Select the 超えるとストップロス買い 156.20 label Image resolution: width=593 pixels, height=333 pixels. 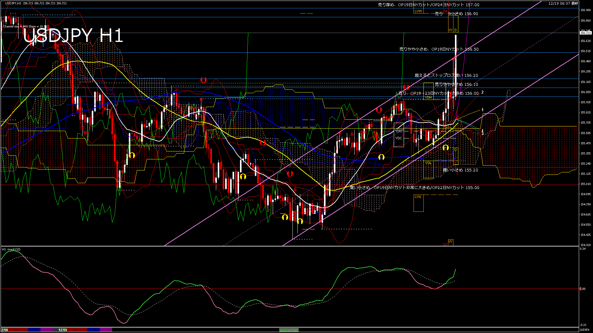[446, 75]
